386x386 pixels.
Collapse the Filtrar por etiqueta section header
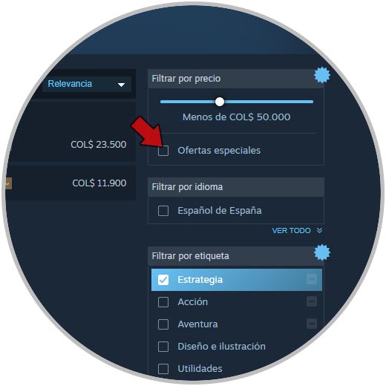click(x=235, y=256)
